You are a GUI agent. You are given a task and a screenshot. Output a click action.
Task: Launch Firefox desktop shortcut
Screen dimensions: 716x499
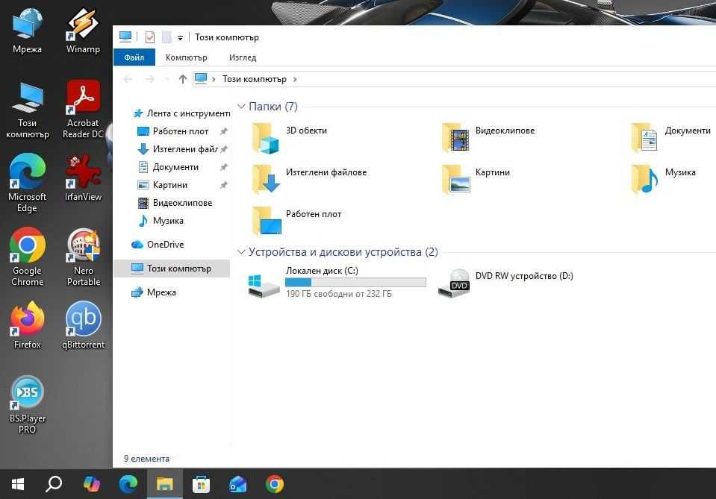point(27,325)
